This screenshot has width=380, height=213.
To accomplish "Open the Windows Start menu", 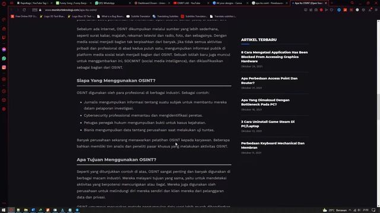I will coord(4,210).
